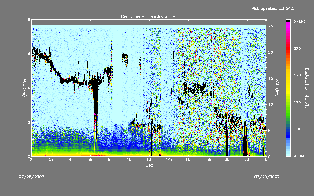
Task: Click the "UTC" x-axis label
Action: pyautogui.click(x=149, y=165)
